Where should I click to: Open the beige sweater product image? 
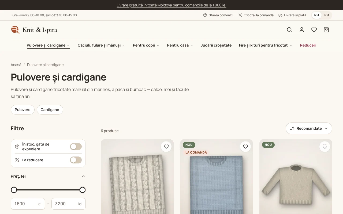tap(296, 177)
